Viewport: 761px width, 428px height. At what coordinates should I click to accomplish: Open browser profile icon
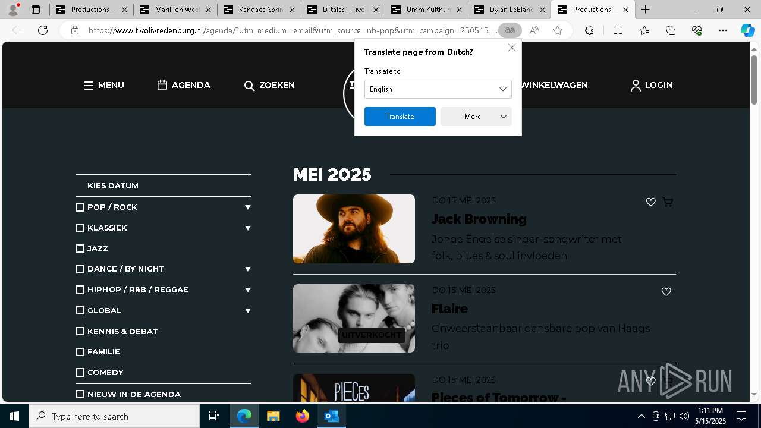[x=13, y=10]
